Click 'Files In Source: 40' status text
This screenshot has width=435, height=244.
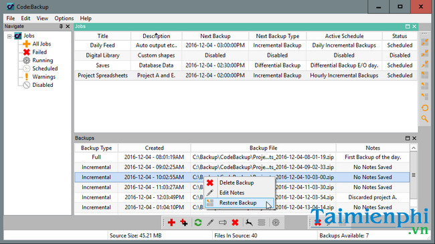[x=236, y=236]
